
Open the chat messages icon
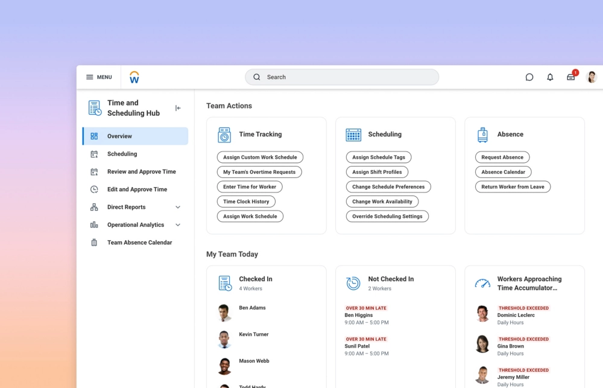[x=529, y=77]
